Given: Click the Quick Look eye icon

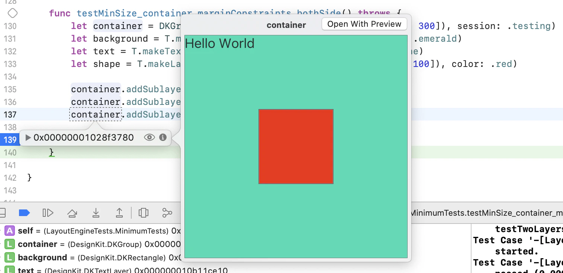Looking at the screenshot, I should [x=149, y=138].
